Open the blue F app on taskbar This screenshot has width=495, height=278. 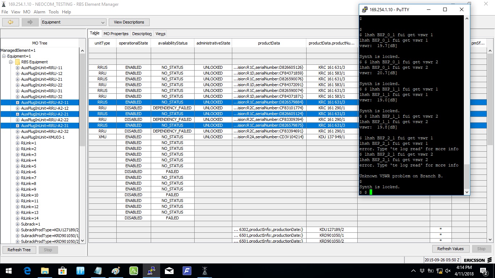click(187, 270)
